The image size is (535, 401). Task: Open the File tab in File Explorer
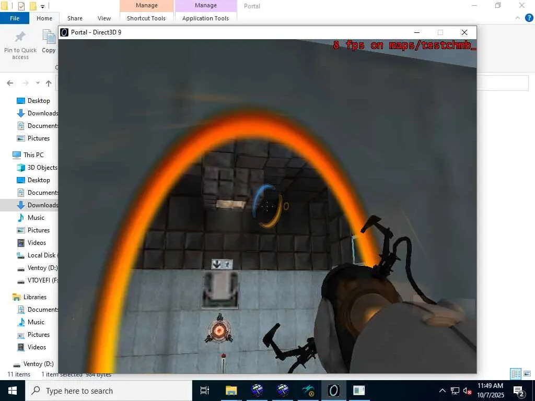point(15,18)
